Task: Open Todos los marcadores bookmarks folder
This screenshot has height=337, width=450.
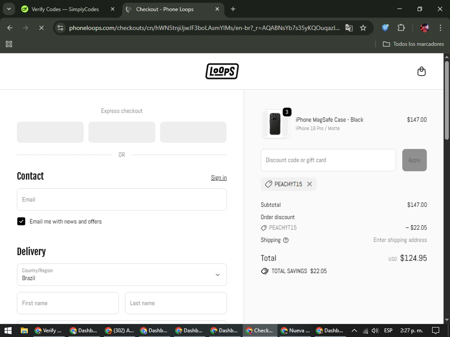Action: pos(413,44)
